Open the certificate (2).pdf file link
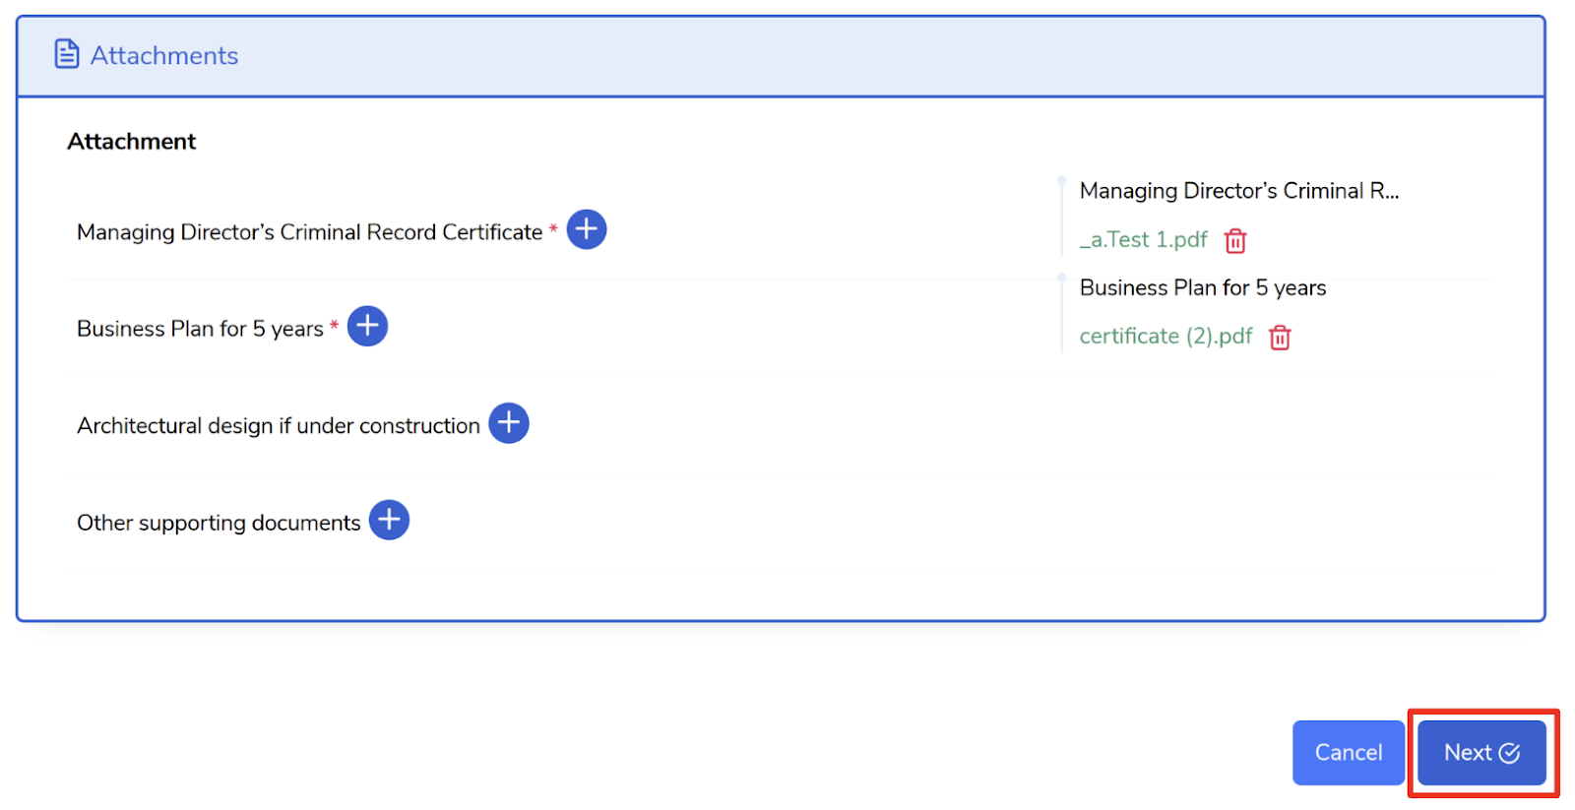The height and width of the screenshot is (810, 1575). click(1165, 337)
